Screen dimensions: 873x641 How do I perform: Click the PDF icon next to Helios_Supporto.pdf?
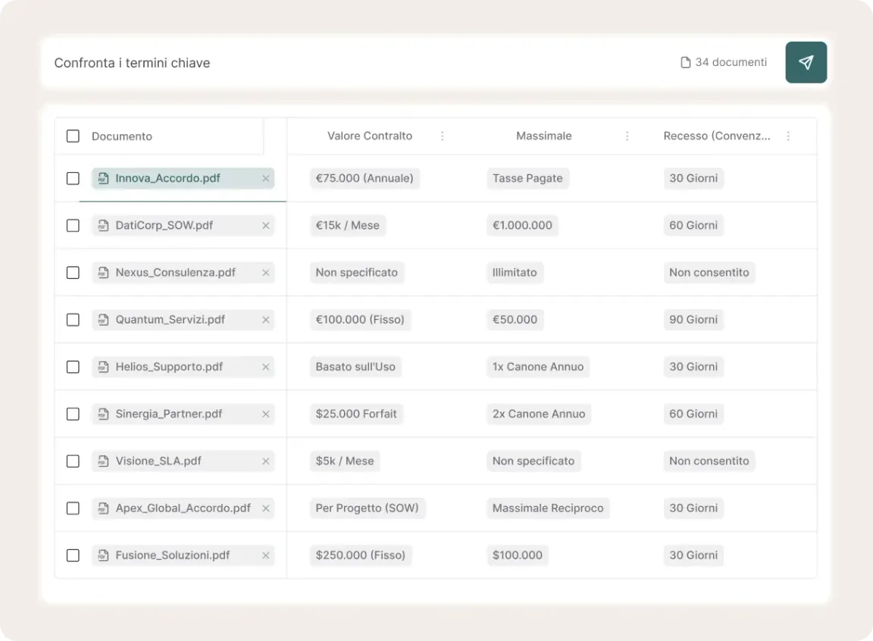click(x=104, y=367)
